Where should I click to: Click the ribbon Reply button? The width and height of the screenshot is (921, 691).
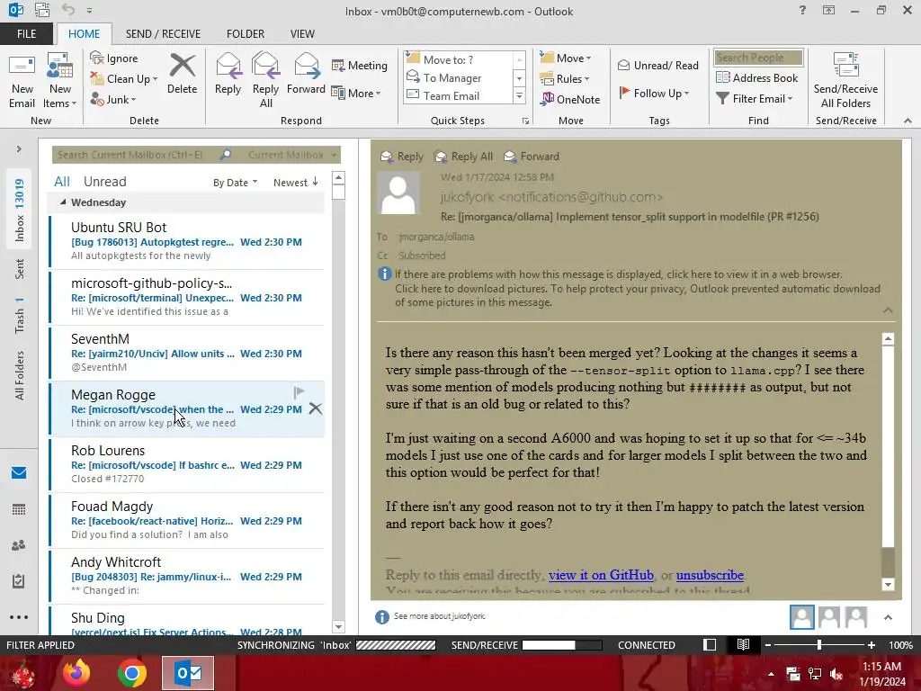tap(228, 74)
